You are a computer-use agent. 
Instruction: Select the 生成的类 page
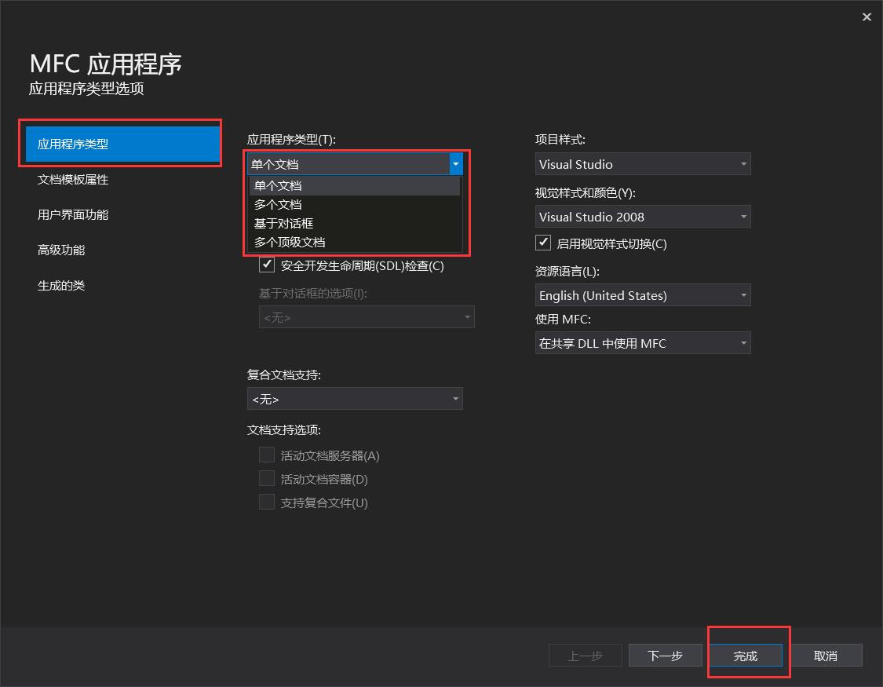(62, 285)
